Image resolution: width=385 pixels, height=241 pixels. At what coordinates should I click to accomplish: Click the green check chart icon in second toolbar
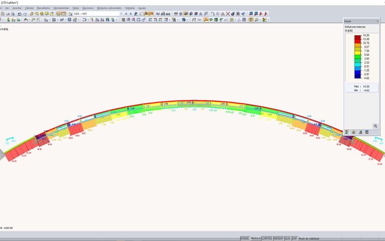[x=264, y=20]
